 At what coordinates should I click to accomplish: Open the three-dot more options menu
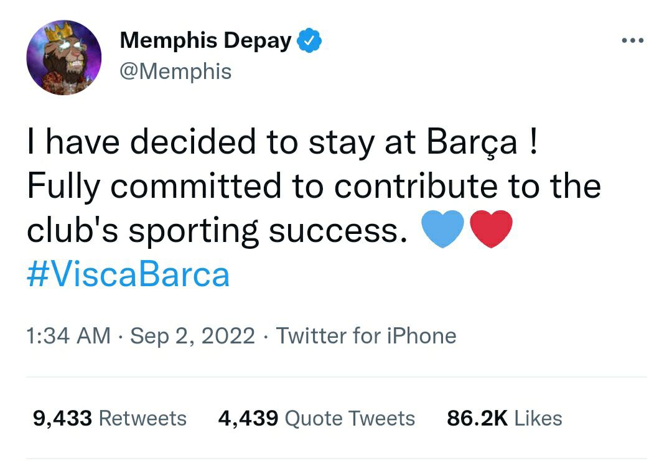coord(633,41)
